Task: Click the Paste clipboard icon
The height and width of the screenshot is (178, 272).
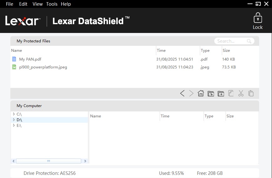Action: [251, 93]
